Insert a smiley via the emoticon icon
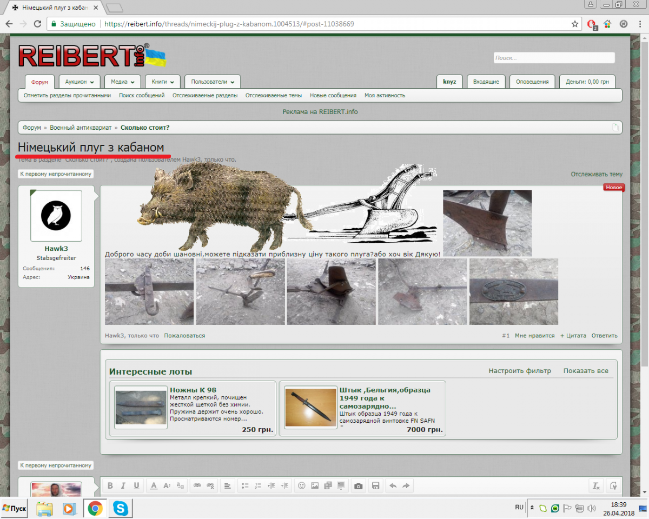The image size is (649, 519). (302, 485)
